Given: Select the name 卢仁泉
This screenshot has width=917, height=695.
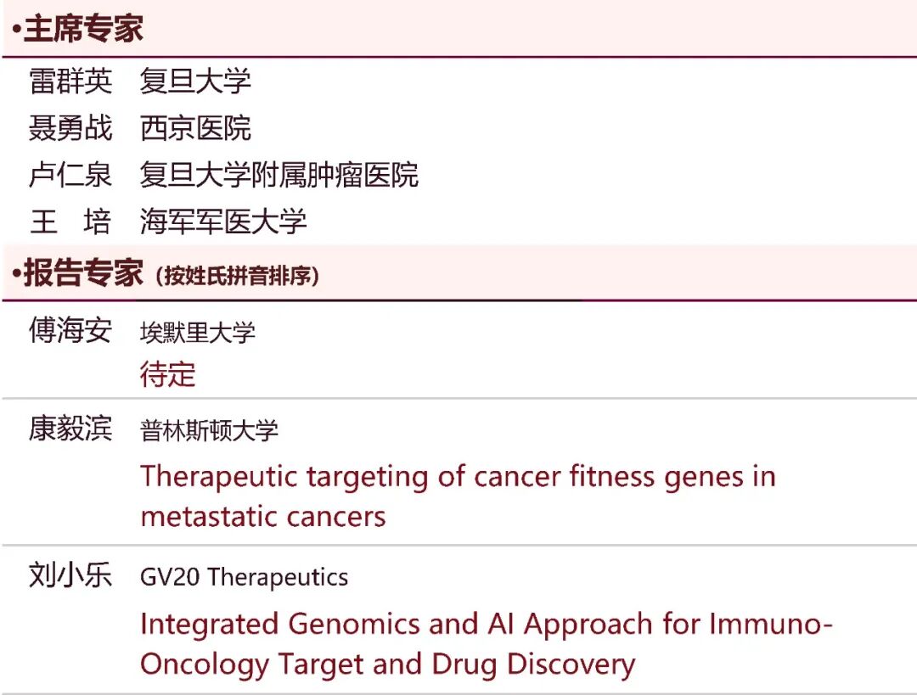Looking at the screenshot, I should point(70,175).
